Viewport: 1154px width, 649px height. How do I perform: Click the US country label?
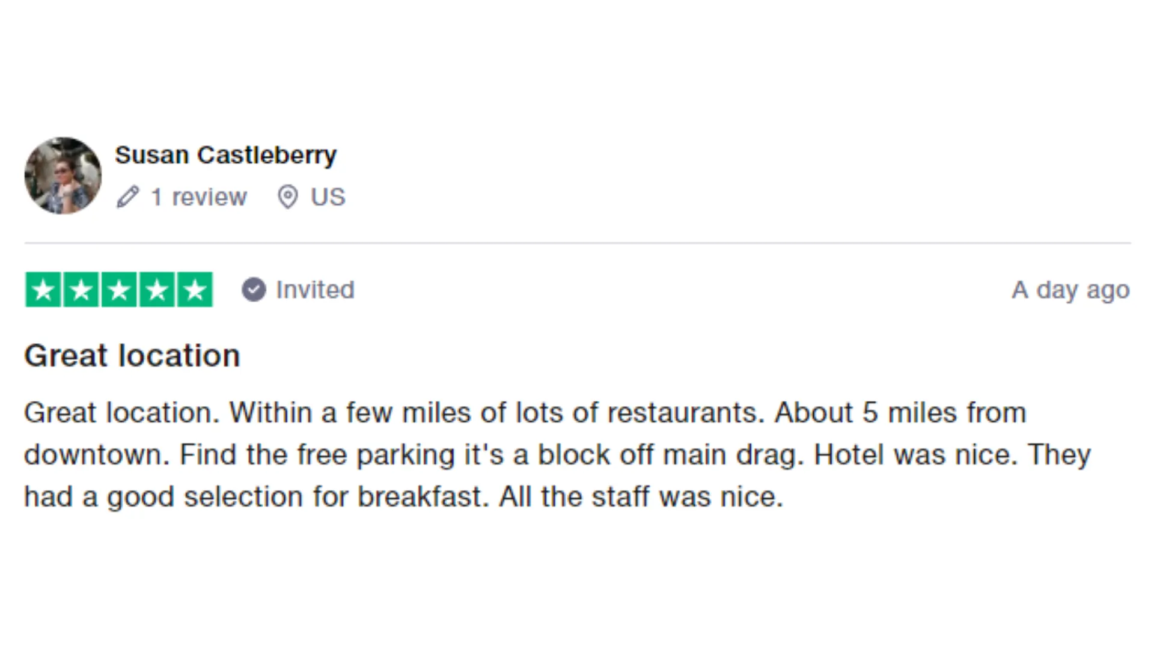coord(328,197)
